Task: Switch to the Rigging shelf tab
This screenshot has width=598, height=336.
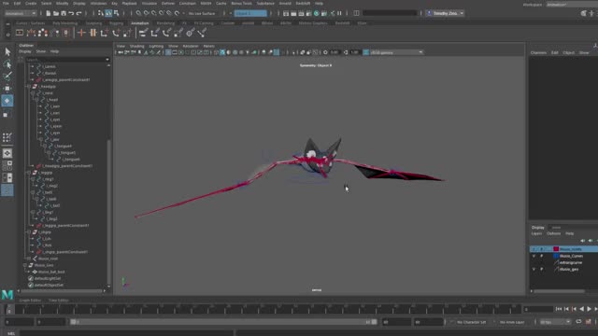Action: [x=116, y=23]
